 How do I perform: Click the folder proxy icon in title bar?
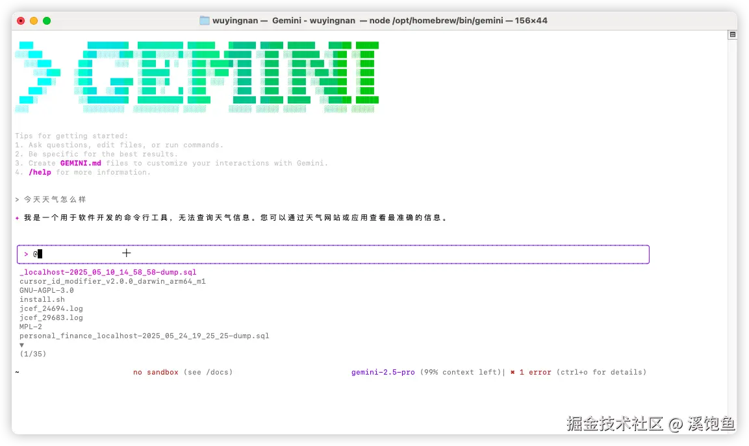click(204, 21)
